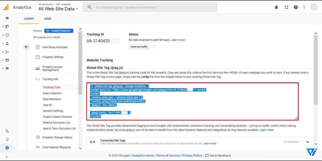
Task: Click the back arrow in property column
Action: click(x=26, y=47)
